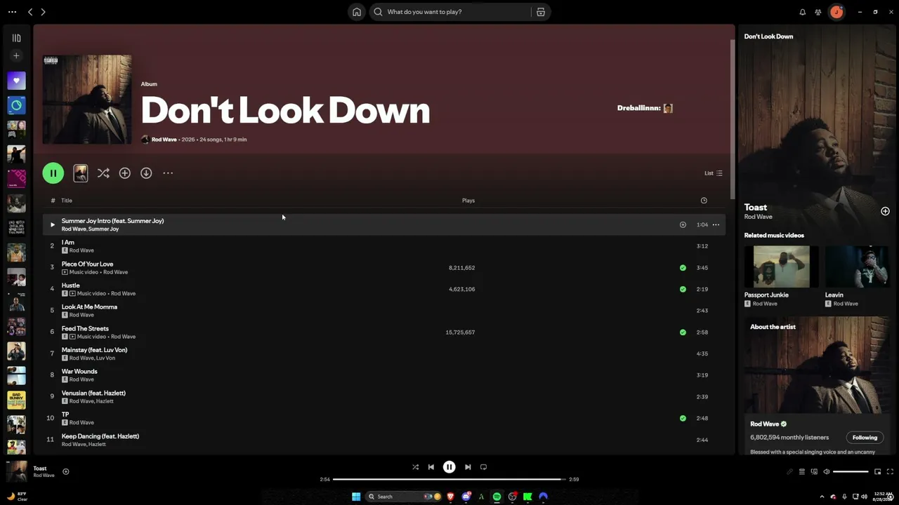Enter full screen player view
Viewport: 899px width, 505px height.
coord(890,472)
